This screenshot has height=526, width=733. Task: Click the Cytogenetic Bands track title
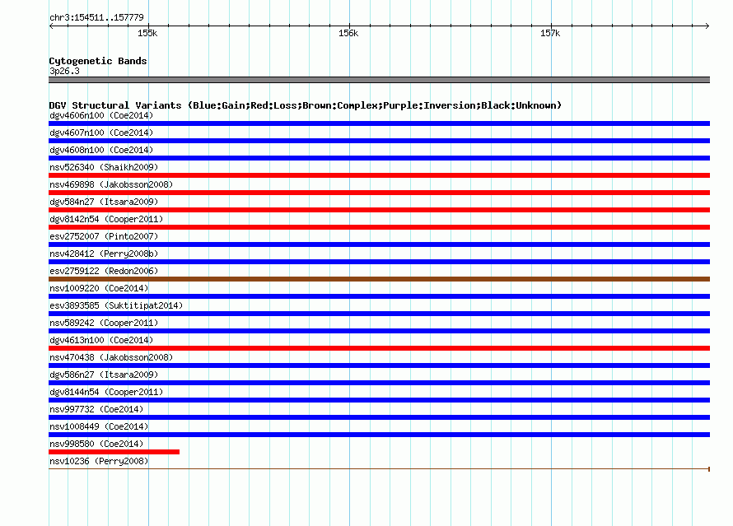tap(98, 61)
